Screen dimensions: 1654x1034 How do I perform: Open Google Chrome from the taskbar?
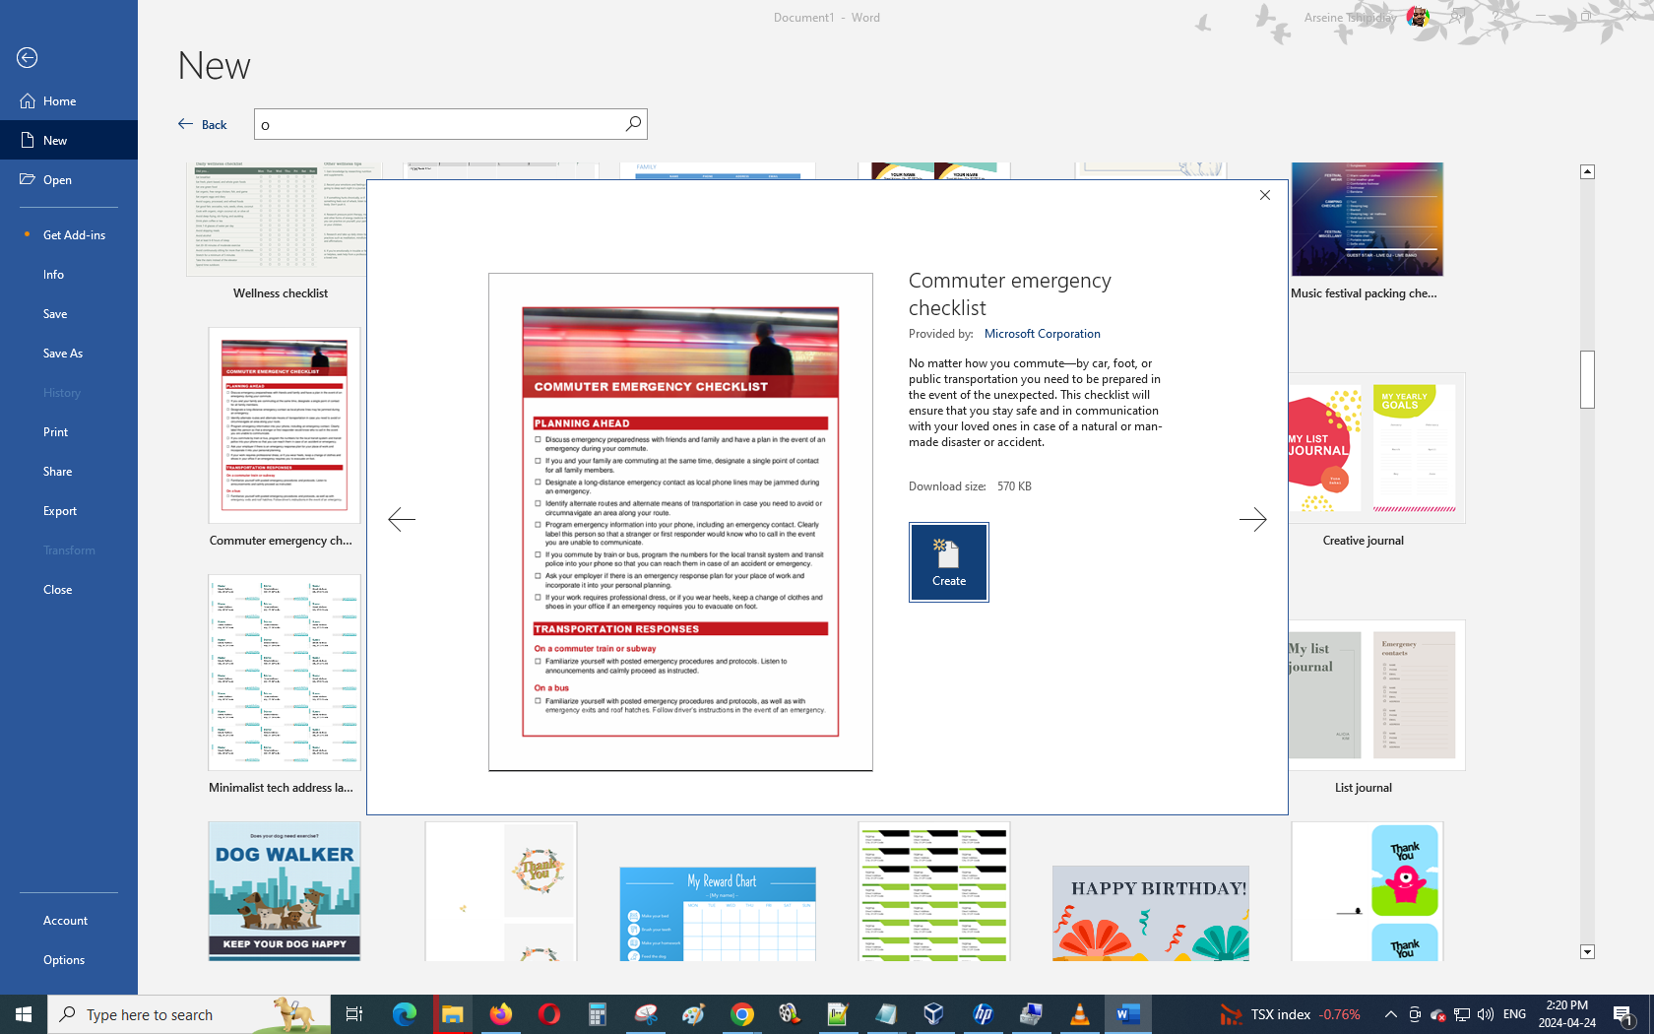pyautogui.click(x=741, y=1014)
